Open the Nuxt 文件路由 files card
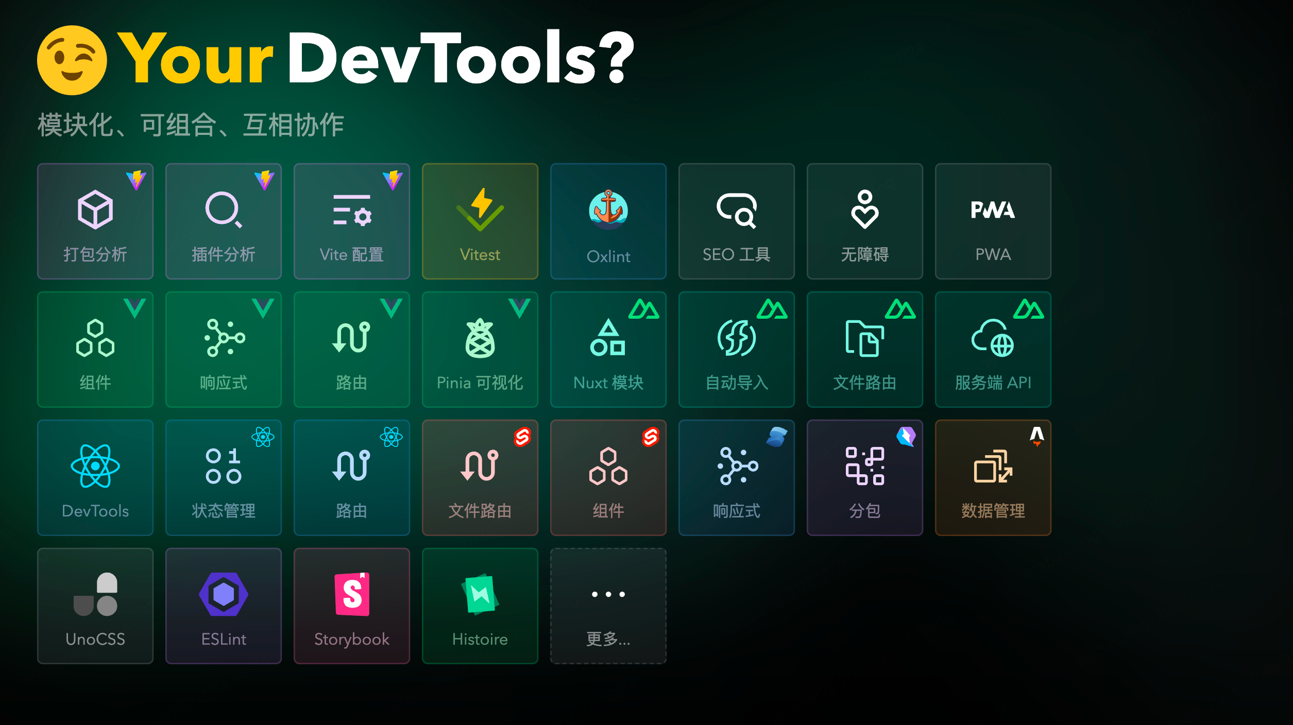The height and width of the screenshot is (725, 1293). [x=865, y=350]
